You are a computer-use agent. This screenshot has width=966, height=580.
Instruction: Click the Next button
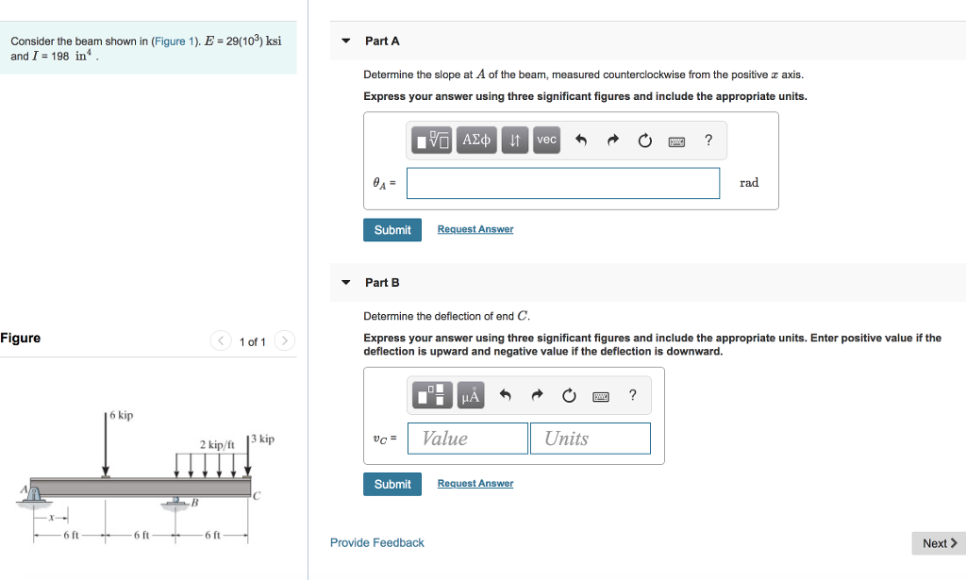coord(937,542)
